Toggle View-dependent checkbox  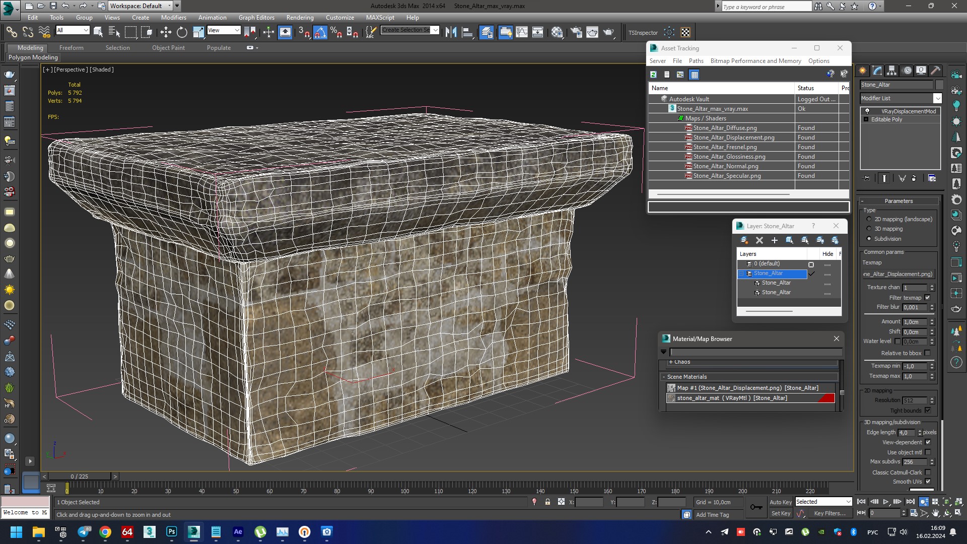point(928,442)
